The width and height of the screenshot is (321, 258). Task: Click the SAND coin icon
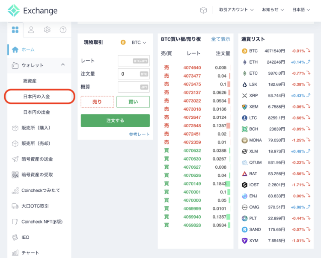[245, 230]
